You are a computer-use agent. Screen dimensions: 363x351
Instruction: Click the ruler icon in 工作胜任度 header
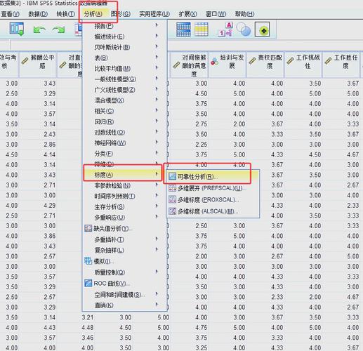[328, 61]
